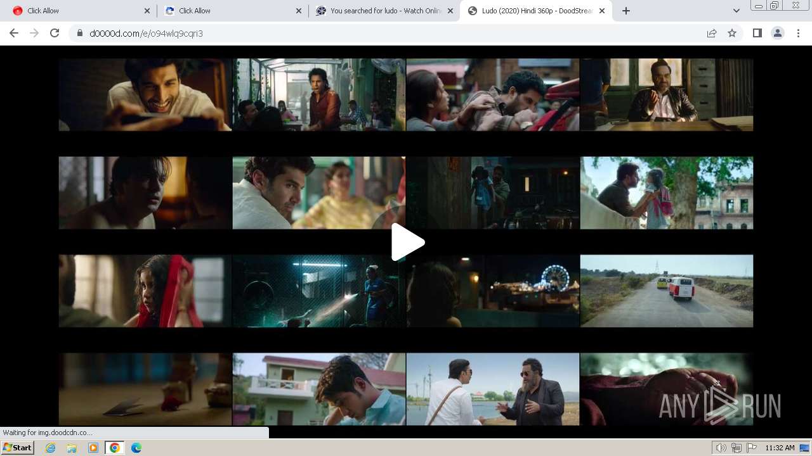Restore down the Chrome window
This screenshot has height=456, width=812.
(x=775, y=6)
